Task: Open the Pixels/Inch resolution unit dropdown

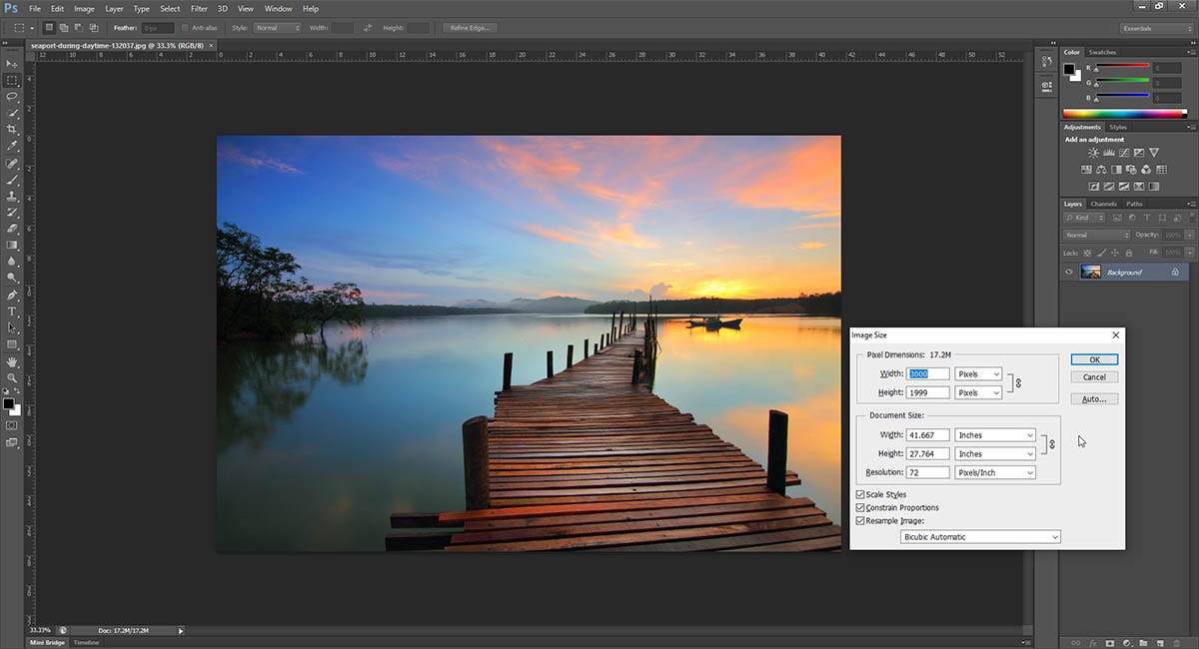Action: [995, 472]
